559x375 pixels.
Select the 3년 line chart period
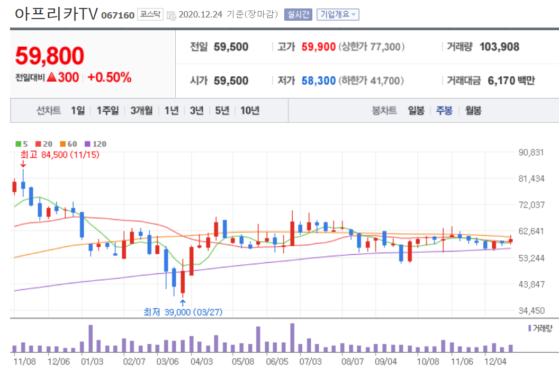tap(196, 111)
